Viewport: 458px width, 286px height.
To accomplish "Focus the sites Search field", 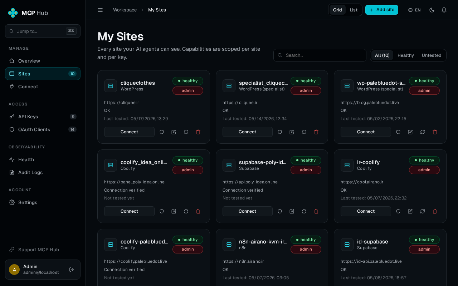I will point(320,55).
